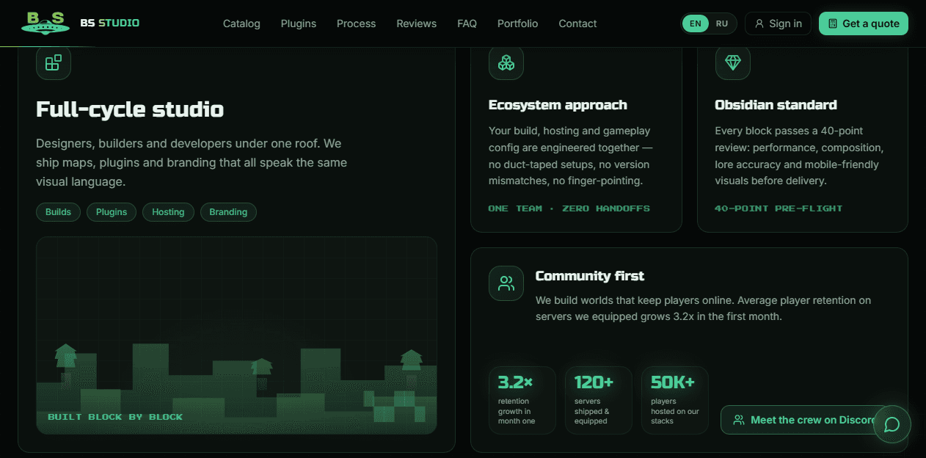Open the Reviews nav link
The width and height of the screenshot is (926, 458).
(417, 23)
